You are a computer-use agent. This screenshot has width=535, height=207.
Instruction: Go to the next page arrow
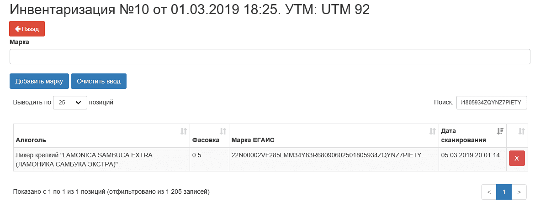tap(519, 192)
